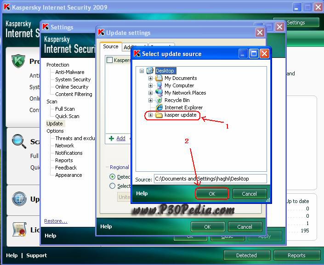Click the Source path input field
Screen dimensions: 324x265
[210, 179]
